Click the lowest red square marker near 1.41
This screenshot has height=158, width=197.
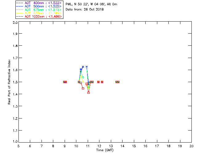(88, 93)
